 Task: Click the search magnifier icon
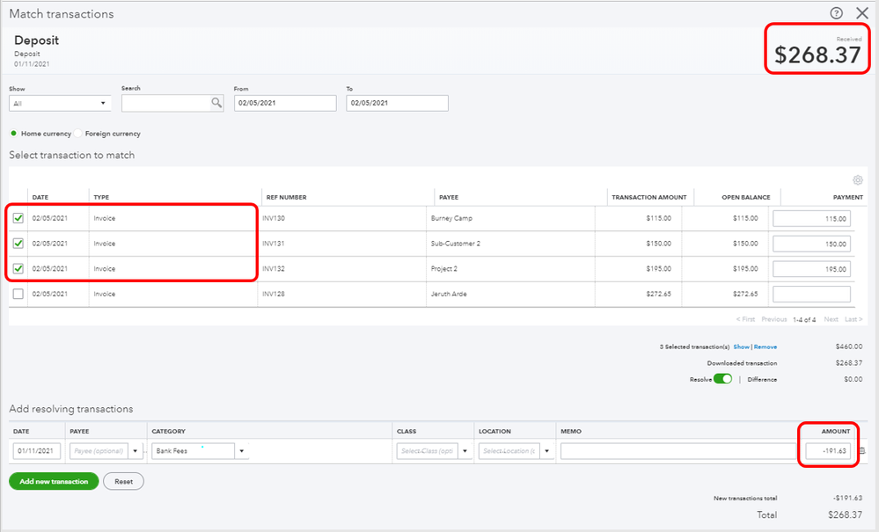[216, 103]
